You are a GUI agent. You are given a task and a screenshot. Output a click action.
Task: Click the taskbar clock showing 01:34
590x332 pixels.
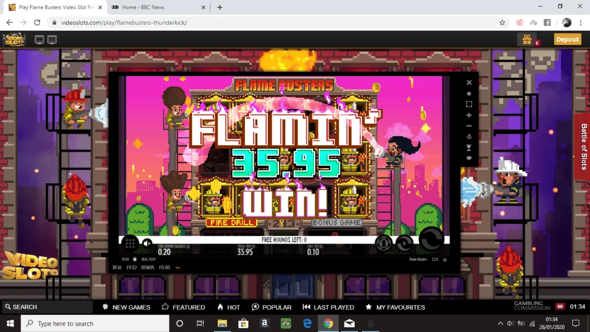552,323
